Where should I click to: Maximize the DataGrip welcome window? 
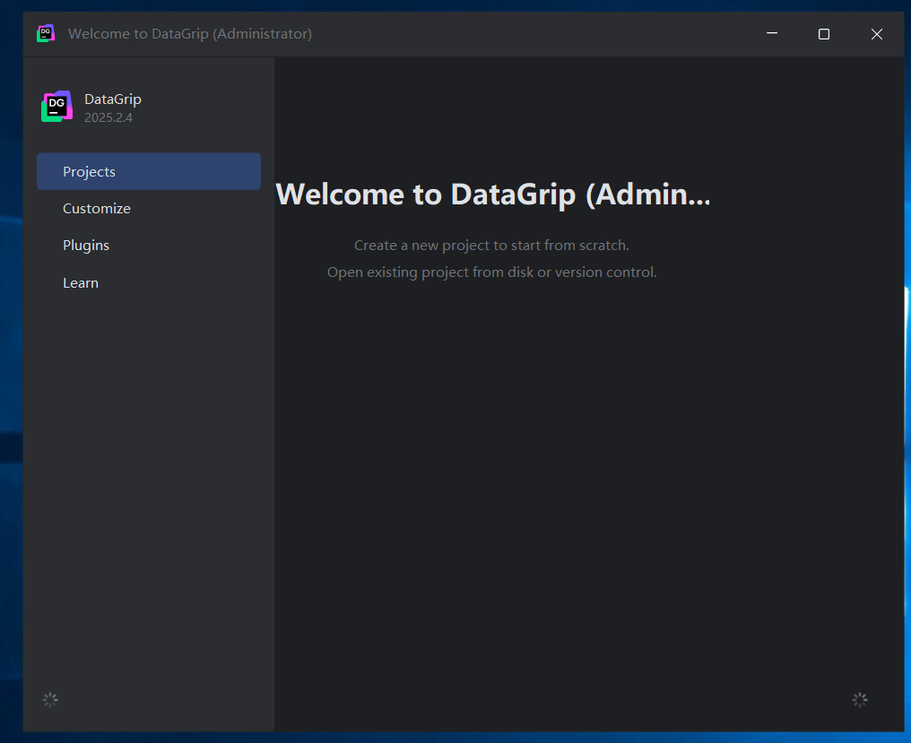[824, 34]
